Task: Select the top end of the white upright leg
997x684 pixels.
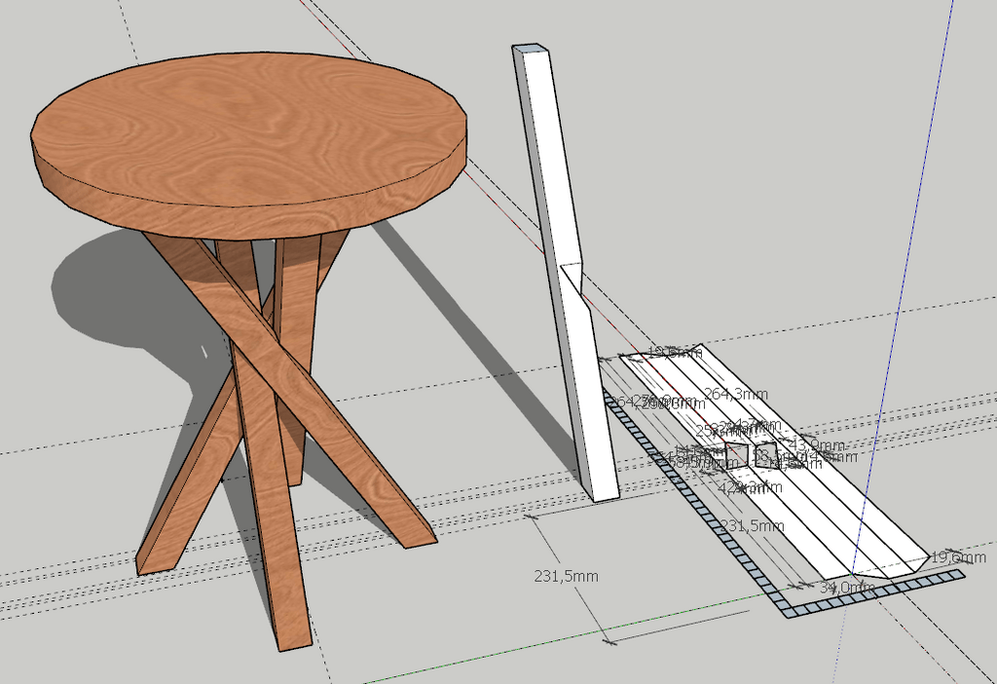Action: click(x=530, y=48)
